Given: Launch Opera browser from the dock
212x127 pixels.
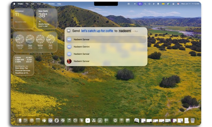Looking at the screenshot, I should coord(57,121).
